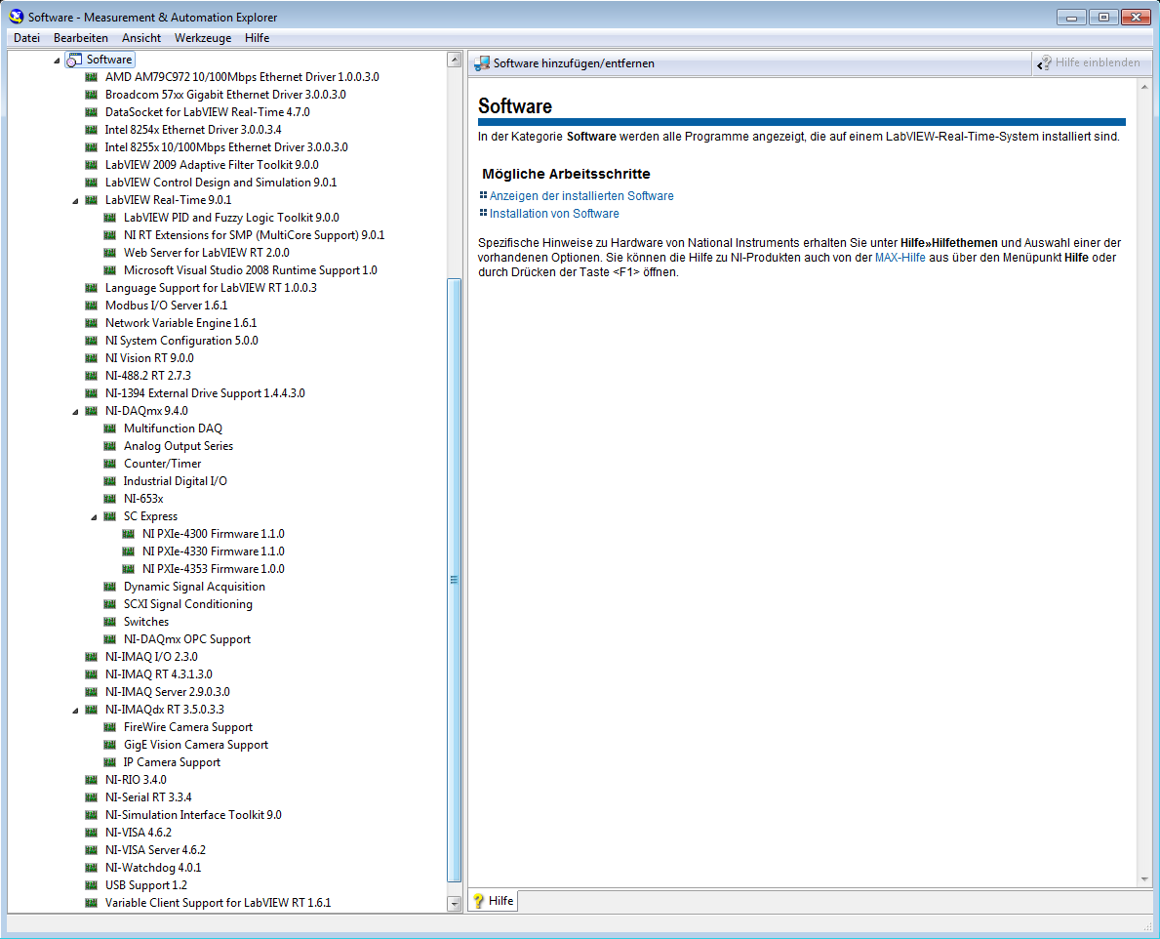Select FireWire Camera Support entry
The height and width of the screenshot is (939, 1160).
[x=188, y=727]
